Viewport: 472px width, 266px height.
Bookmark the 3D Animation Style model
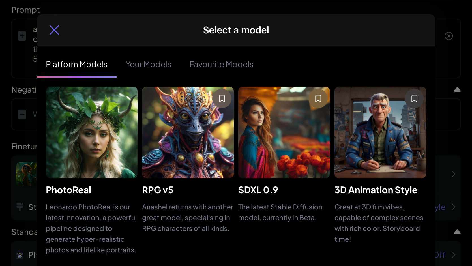click(414, 98)
